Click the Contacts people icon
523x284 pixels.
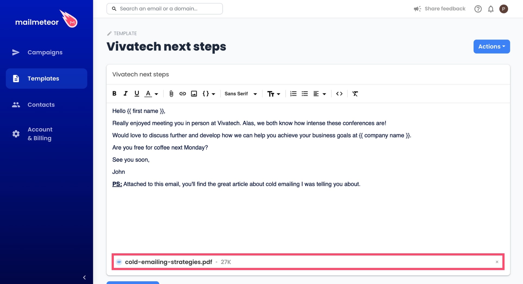point(16,105)
